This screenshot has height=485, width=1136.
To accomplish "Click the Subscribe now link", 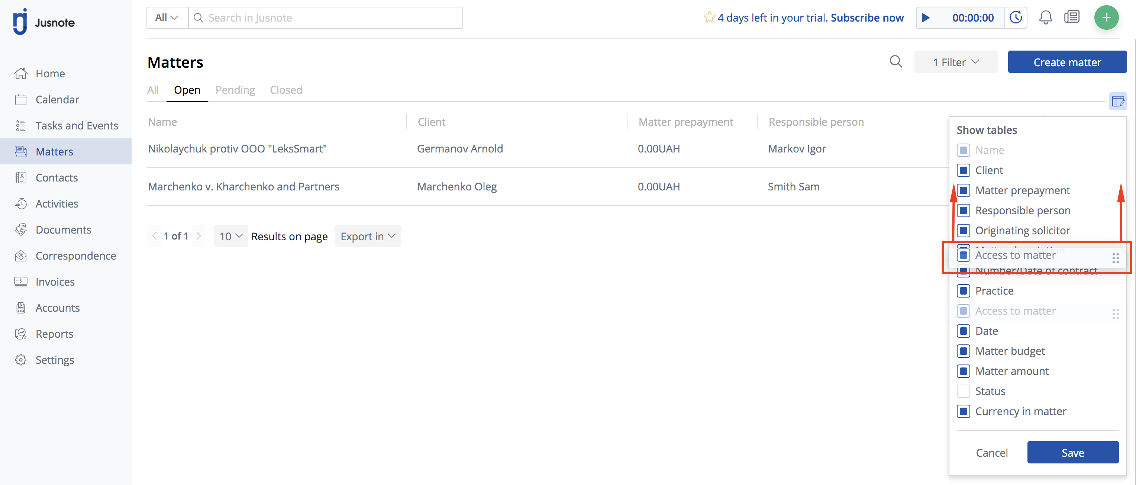I will tap(867, 17).
